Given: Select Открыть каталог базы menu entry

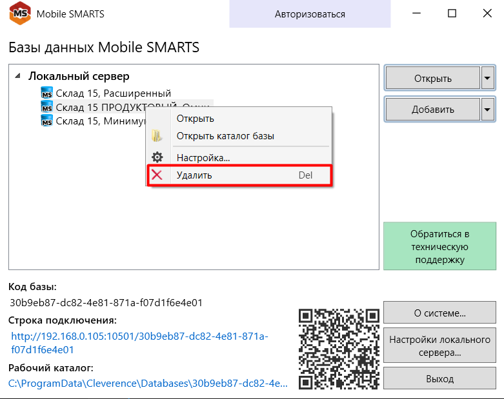Looking at the screenshot, I should (225, 136).
